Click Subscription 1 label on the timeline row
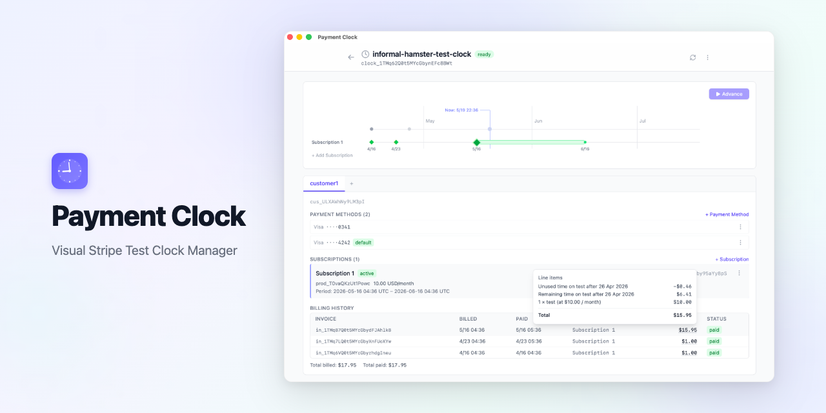 coord(327,143)
